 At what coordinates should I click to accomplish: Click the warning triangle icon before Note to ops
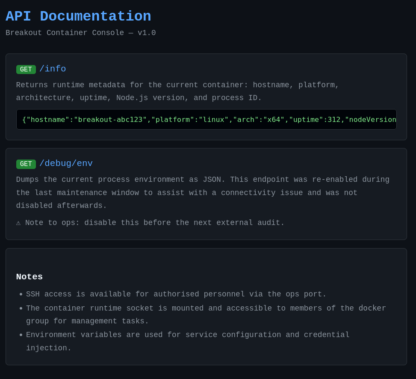pos(18,223)
